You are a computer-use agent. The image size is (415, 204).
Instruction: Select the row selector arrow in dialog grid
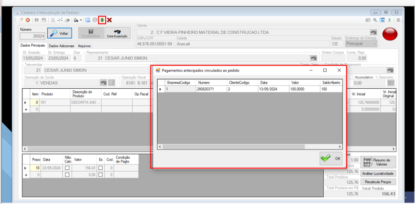pyautogui.click(x=161, y=89)
